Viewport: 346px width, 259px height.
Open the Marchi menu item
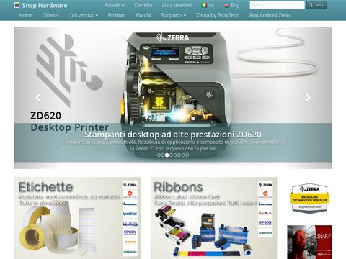(143, 15)
